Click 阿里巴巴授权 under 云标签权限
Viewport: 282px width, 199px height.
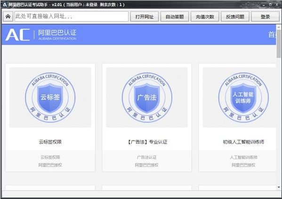50,165
